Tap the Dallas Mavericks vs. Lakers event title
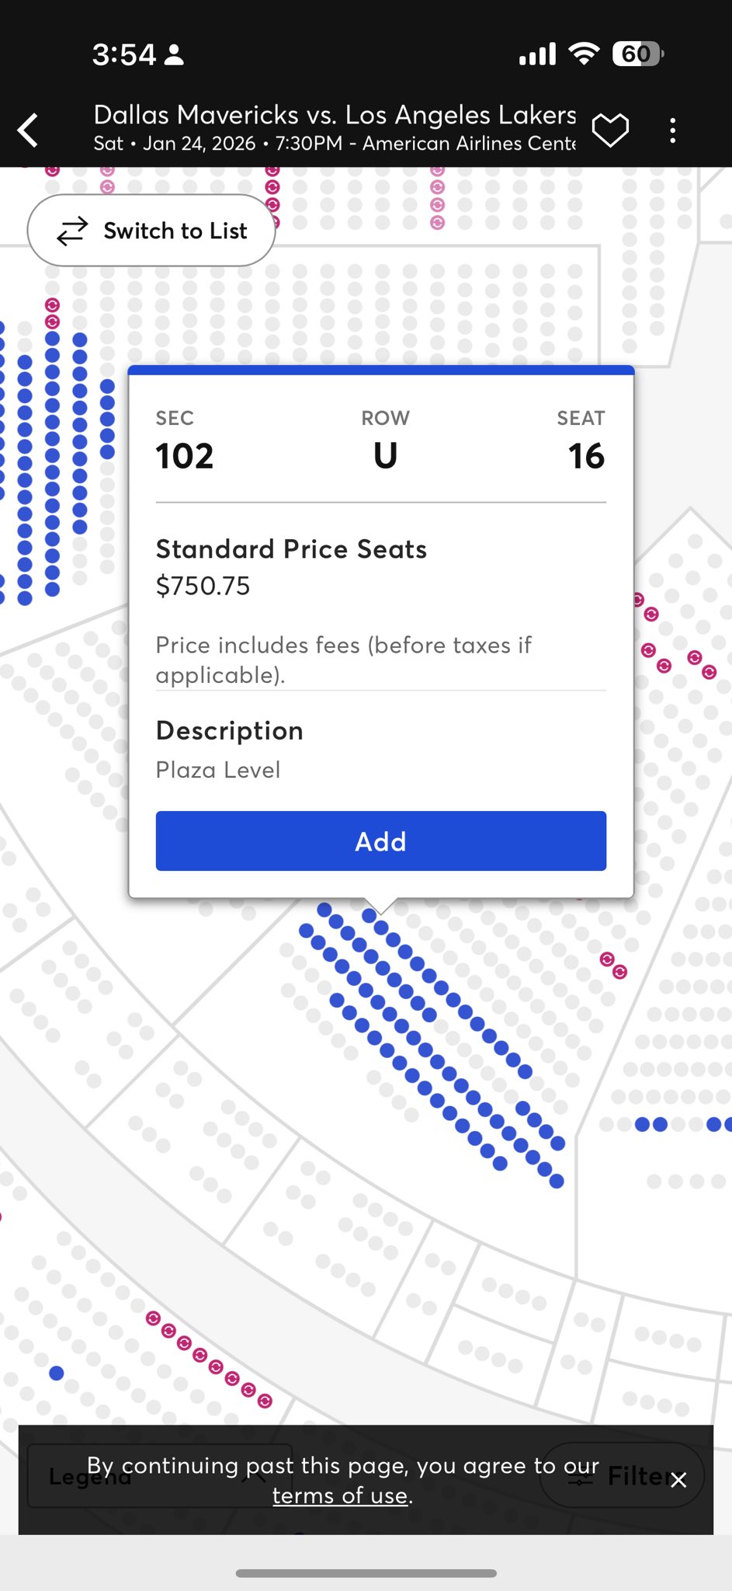Image resolution: width=732 pixels, height=1591 pixels. (335, 115)
